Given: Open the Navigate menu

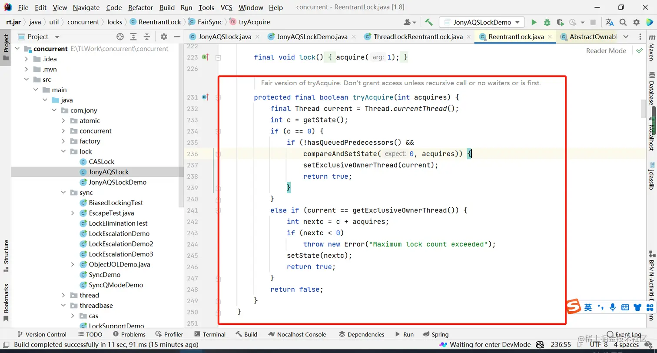Looking at the screenshot, I should pos(86,7).
